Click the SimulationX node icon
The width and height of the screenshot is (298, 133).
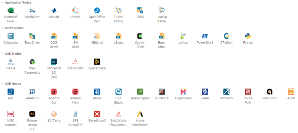pos(97,114)
